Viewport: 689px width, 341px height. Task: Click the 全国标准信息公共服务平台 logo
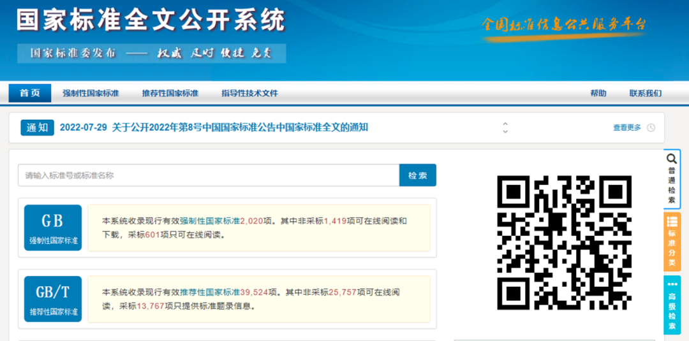point(564,25)
